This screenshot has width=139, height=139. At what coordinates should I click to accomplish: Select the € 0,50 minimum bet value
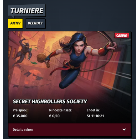[x=54, y=116]
